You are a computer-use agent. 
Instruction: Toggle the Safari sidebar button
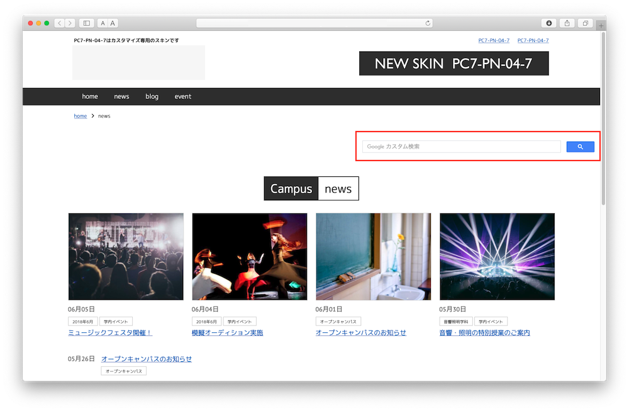click(87, 23)
